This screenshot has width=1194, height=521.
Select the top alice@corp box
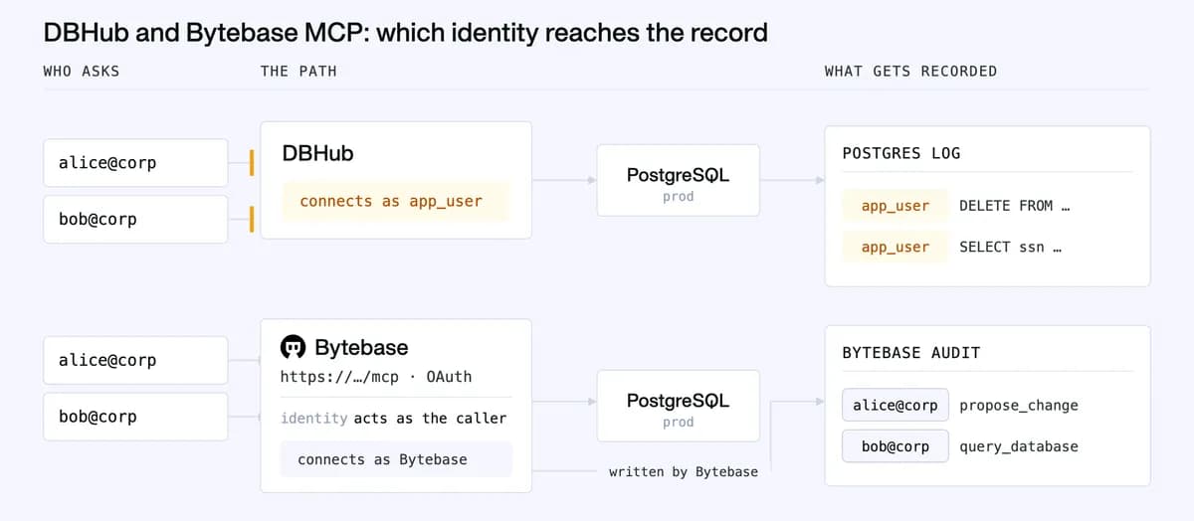pyautogui.click(x=136, y=163)
